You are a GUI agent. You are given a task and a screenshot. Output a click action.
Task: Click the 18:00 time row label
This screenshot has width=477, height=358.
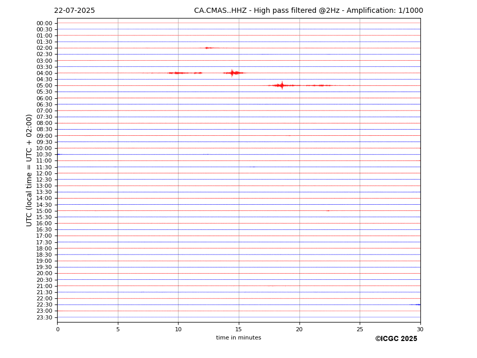44,248
